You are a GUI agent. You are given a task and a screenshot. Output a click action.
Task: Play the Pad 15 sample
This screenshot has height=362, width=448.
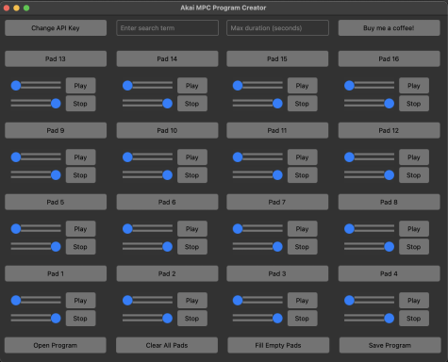tap(302, 86)
